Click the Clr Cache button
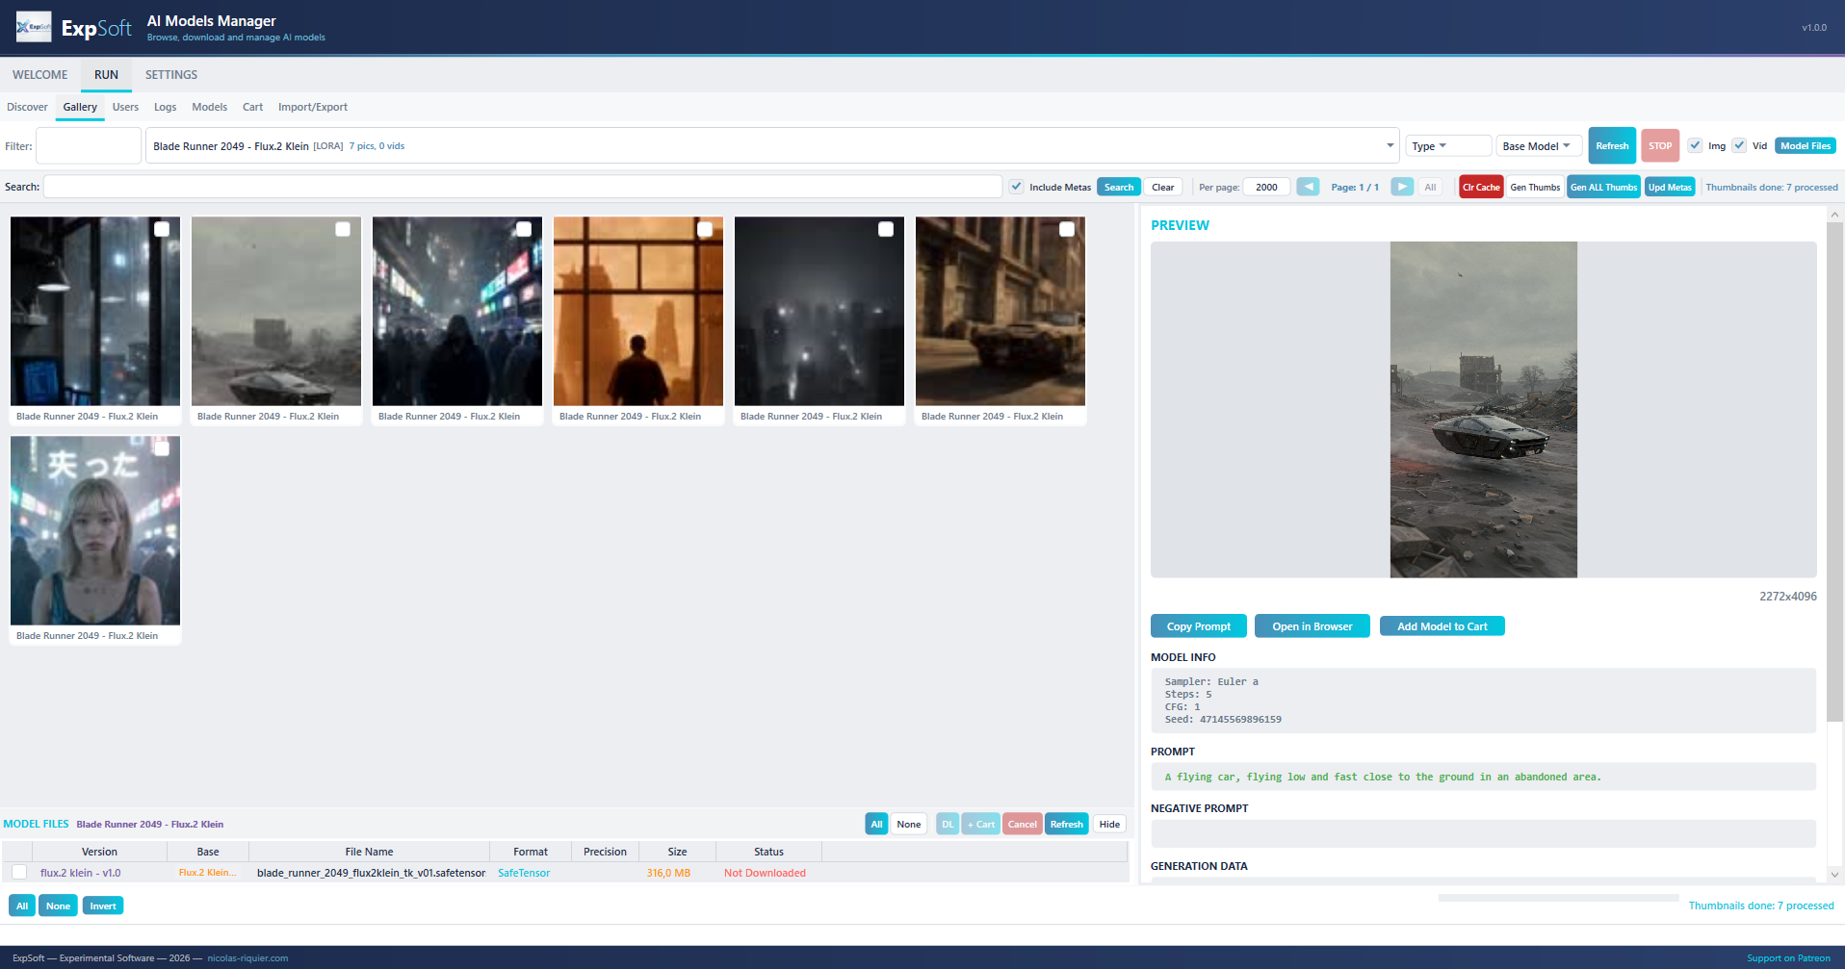The height and width of the screenshot is (969, 1845). [x=1481, y=187]
